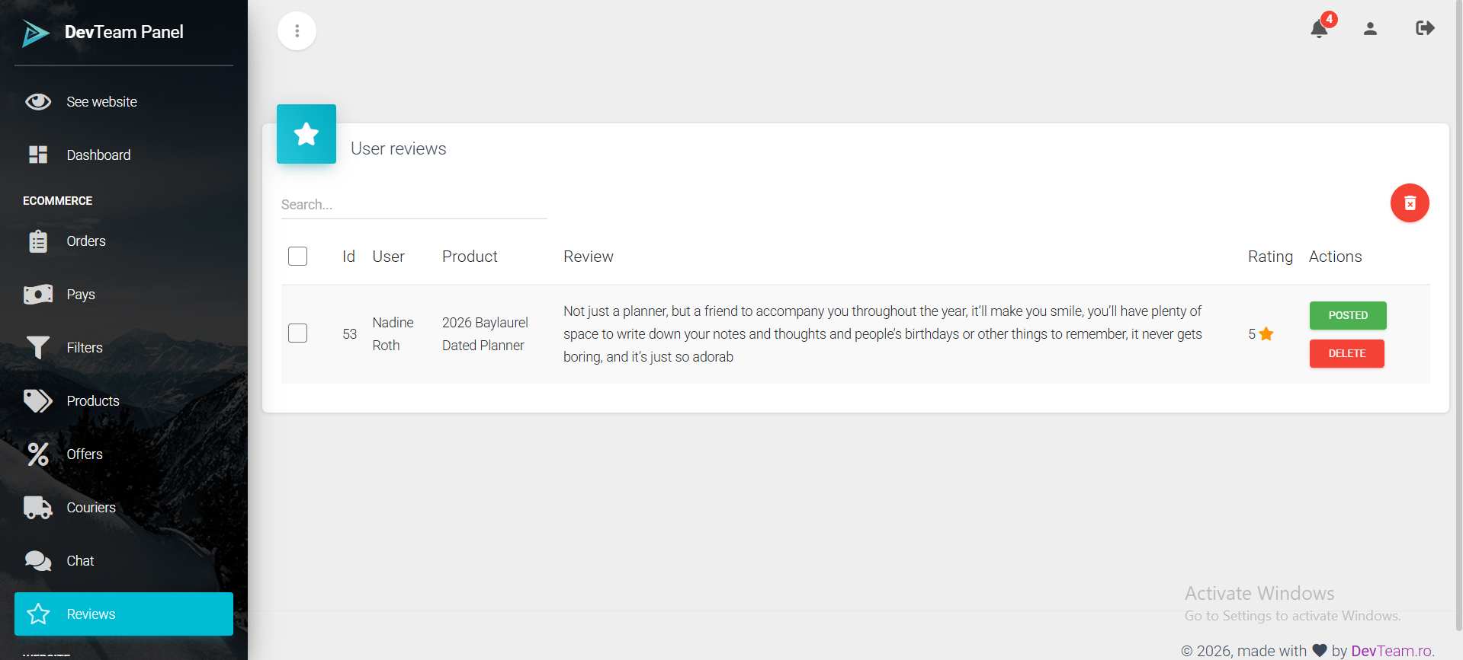The image size is (1463, 660).
Task: Open the notifications bell
Action: coord(1319,30)
